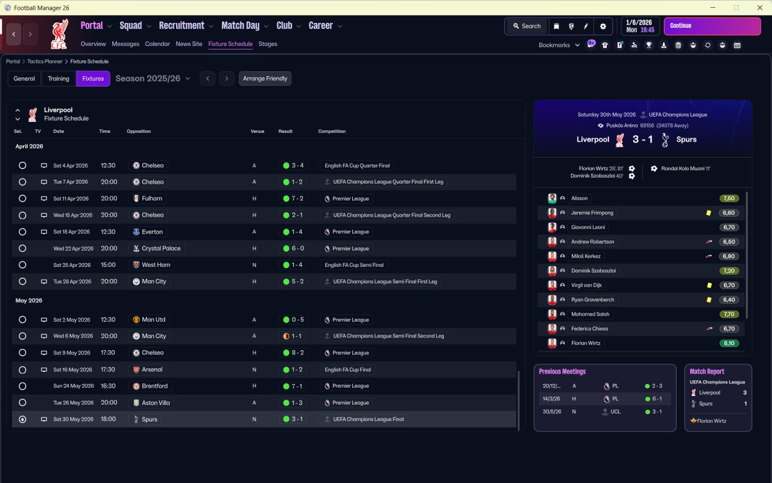
Task: Select the Sat 16 May Arsenal fixture radio
Action: [22, 369]
